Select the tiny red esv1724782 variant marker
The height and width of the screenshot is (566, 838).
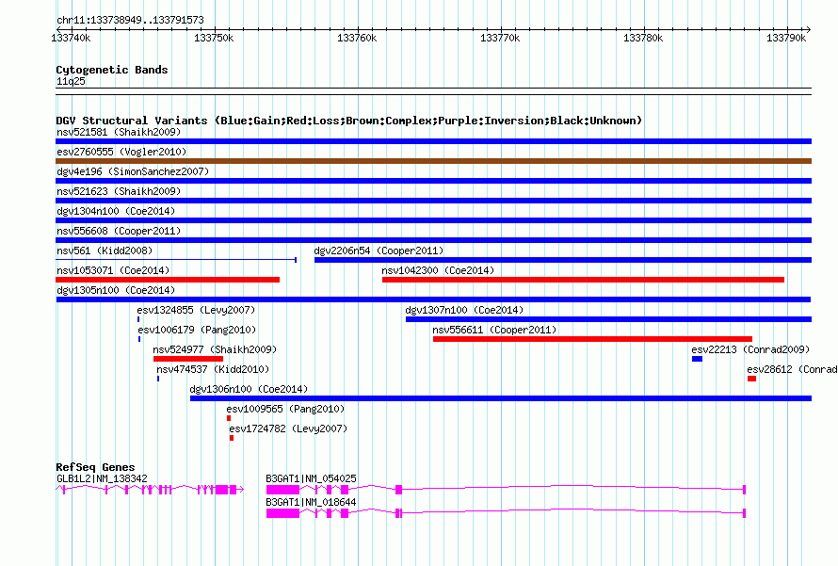(232, 438)
